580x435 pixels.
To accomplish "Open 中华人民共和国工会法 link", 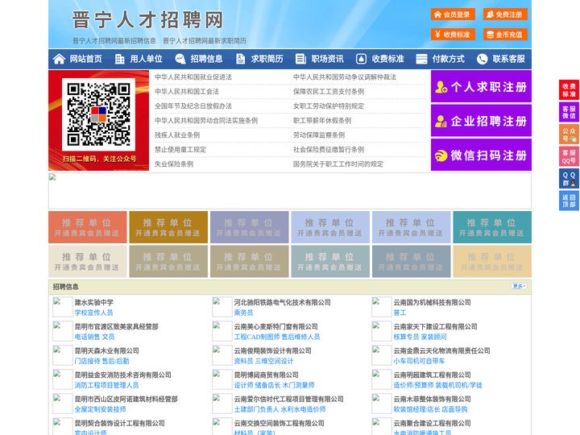I will point(187,91).
